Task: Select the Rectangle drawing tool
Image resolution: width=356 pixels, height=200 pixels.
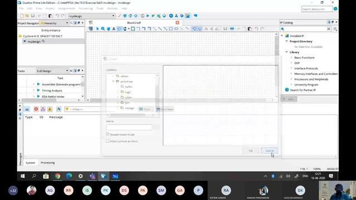Action: (x=171, y=29)
